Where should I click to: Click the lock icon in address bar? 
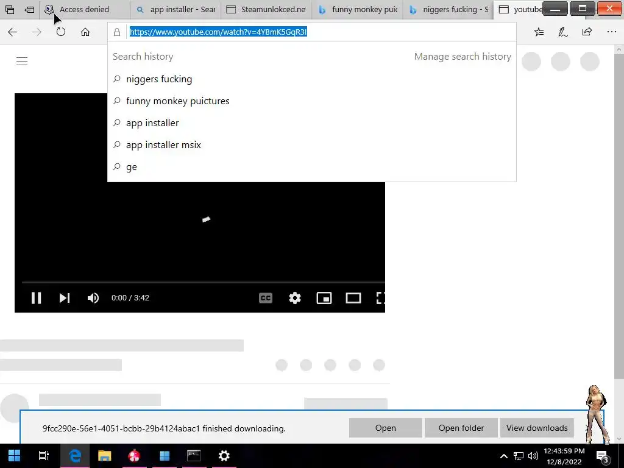pos(117,32)
